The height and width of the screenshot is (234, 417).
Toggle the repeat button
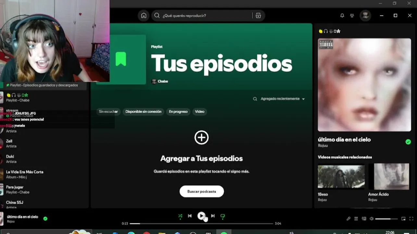pyautogui.click(x=222, y=216)
